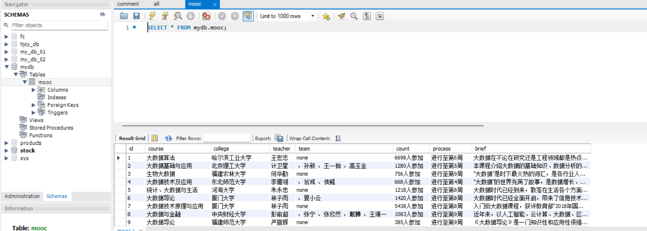The width and height of the screenshot is (647, 231).
Task: Toggle form editor grid icon
Action: 155,138
